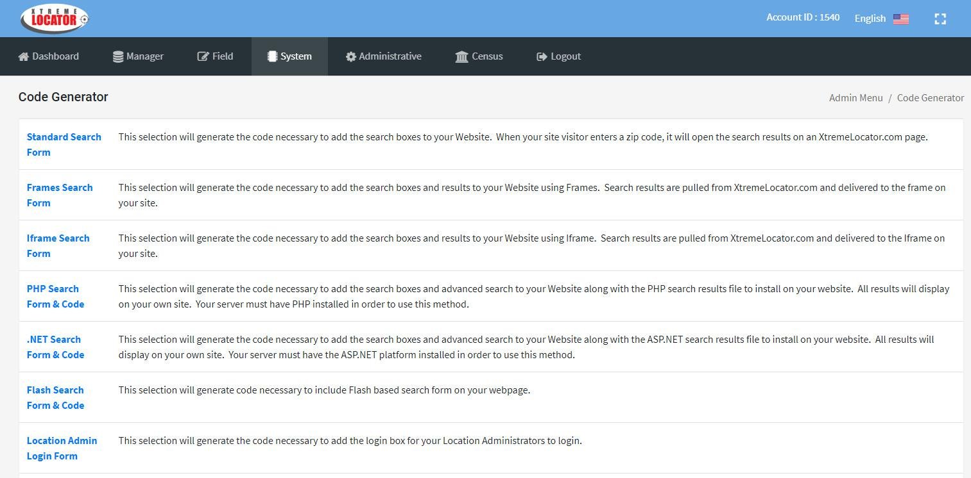Click the Manager database icon
Screen dimensions: 971x478
(118, 56)
